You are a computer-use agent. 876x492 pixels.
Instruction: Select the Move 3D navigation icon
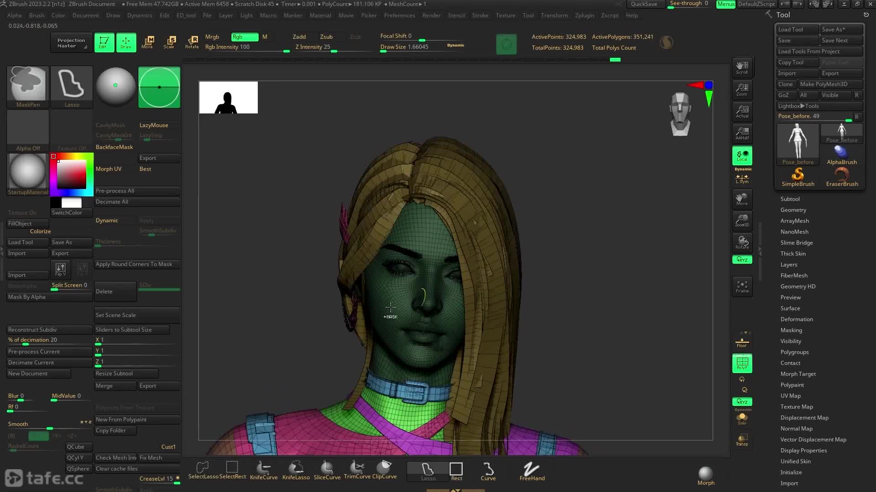coord(742,199)
